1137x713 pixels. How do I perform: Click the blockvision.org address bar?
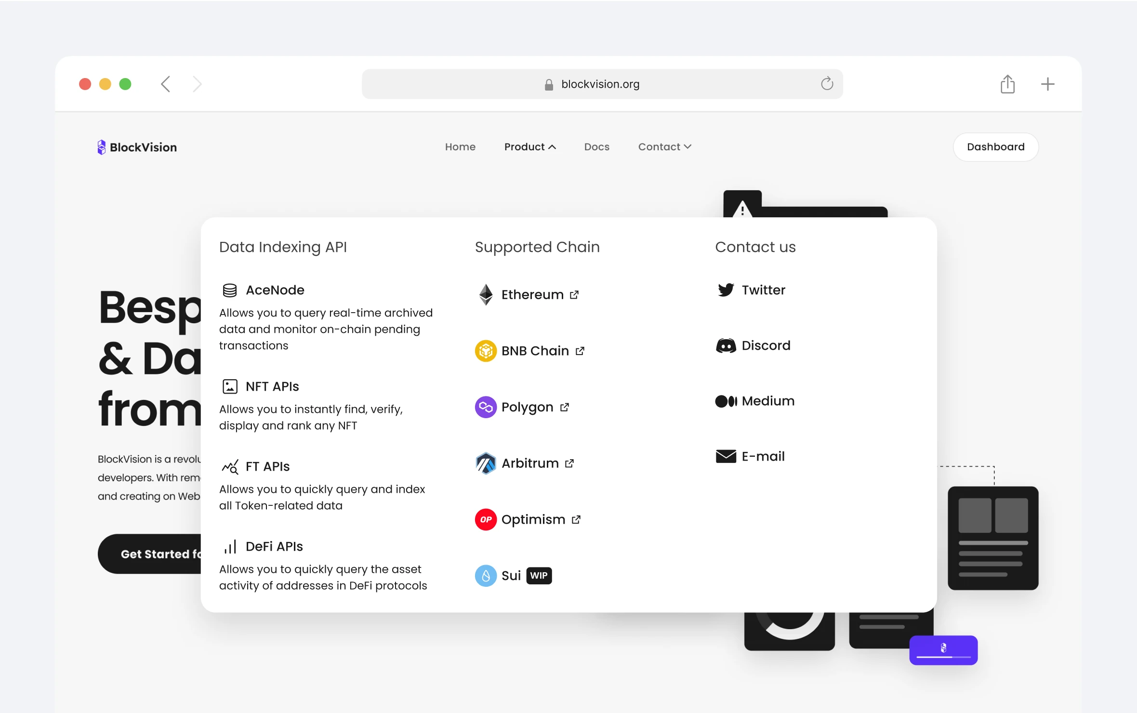coord(600,84)
